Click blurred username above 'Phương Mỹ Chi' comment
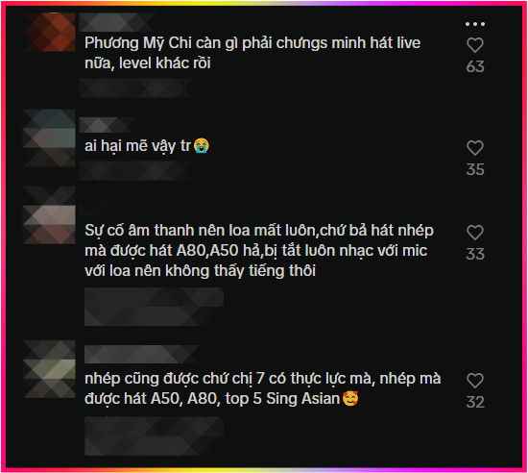This screenshot has height=473, width=528. click(116, 22)
